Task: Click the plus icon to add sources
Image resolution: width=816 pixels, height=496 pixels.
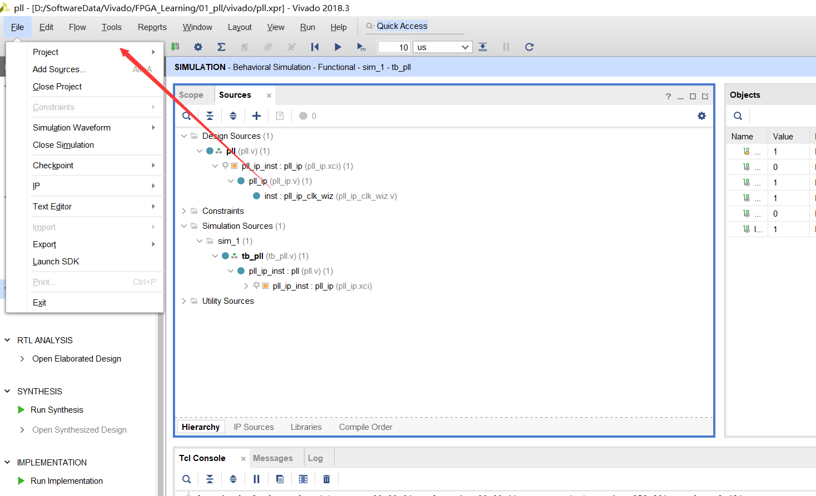Action: (x=256, y=116)
